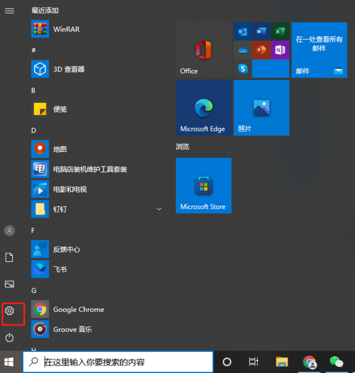The height and width of the screenshot is (373, 355).
Task: Launch 电脑店装机维护工具套装
Action: pyautogui.click(x=97, y=169)
